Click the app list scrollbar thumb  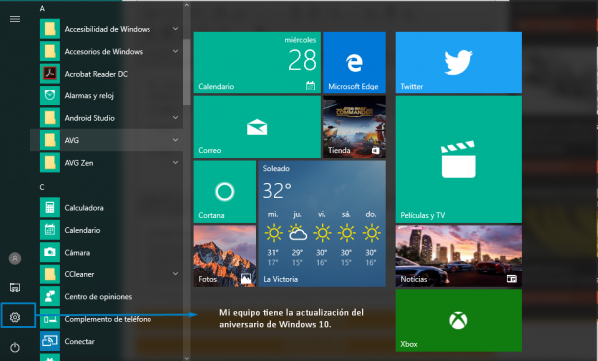coord(187,72)
